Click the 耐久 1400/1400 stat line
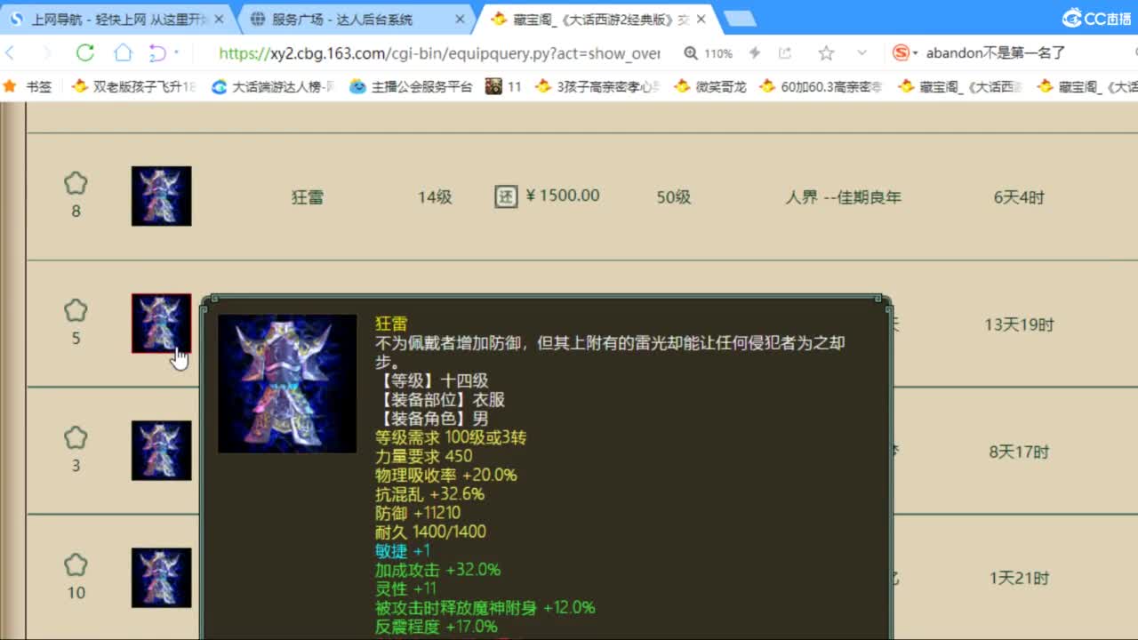This screenshot has height=640, width=1138. 430,532
